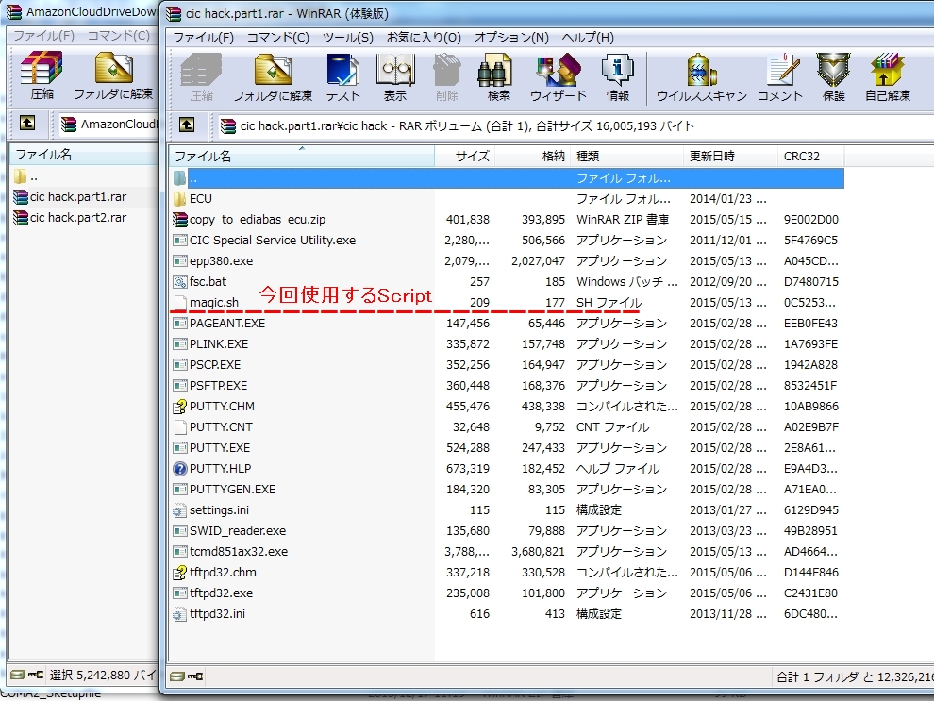Open コマンド(C) menu in cic hack window
The width and height of the screenshot is (934, 701).
(278, 38)
